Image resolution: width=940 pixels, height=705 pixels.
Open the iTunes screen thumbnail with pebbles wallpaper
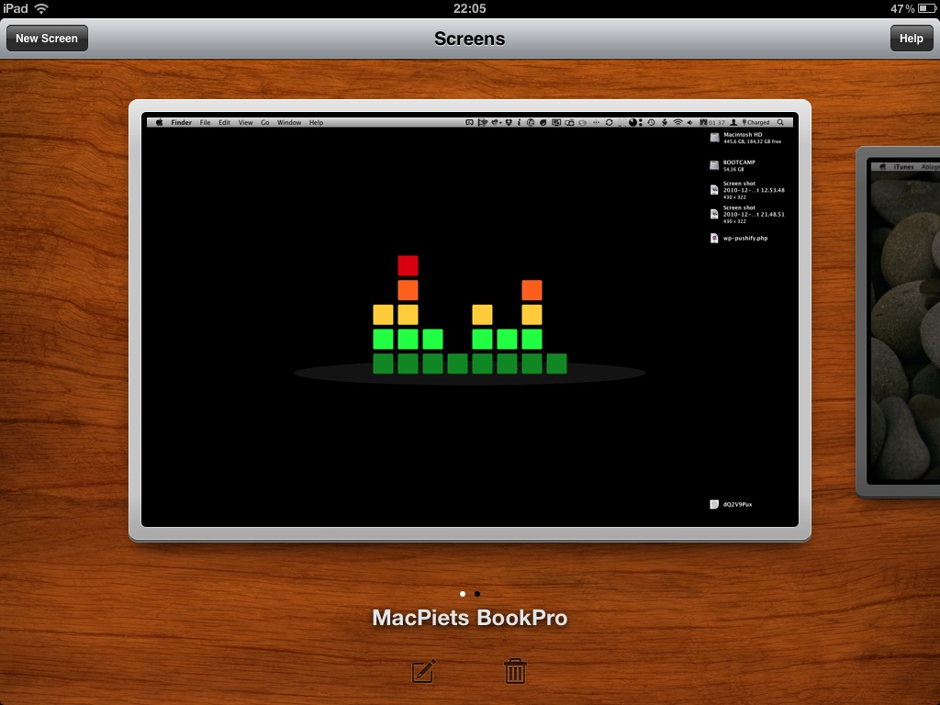[900, 322]
